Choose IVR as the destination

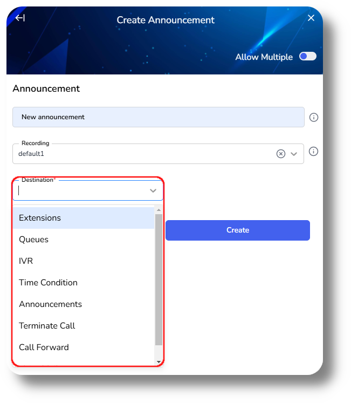coord(84,261)
